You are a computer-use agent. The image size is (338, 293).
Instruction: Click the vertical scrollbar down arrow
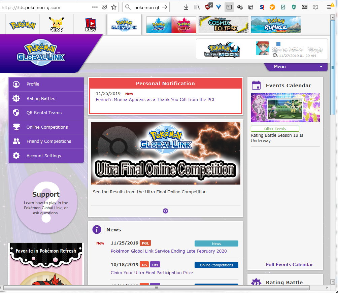coord(333,282)
